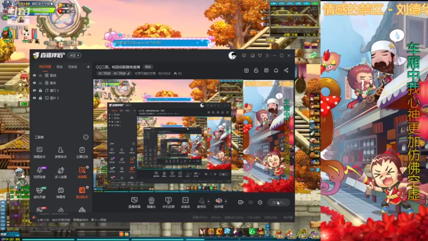Add a new scene with plus button
428x241 pixels.
tap(88, 67)
